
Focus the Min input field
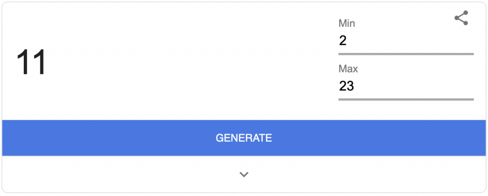point(406,41)
